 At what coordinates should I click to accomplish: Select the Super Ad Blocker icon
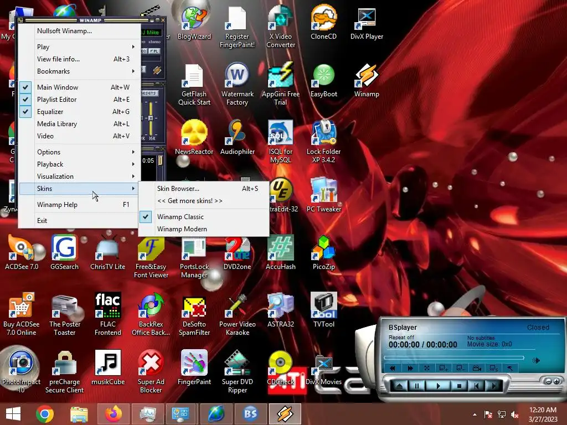coord(151,372)
